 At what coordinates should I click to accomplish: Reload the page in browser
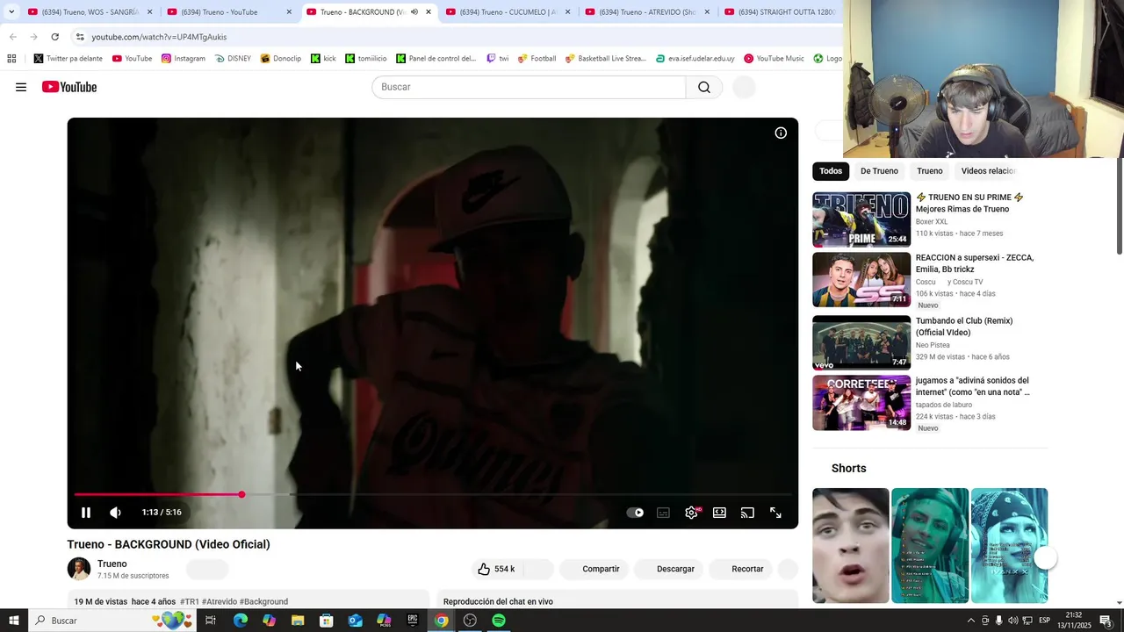click(x=54, y=37)
